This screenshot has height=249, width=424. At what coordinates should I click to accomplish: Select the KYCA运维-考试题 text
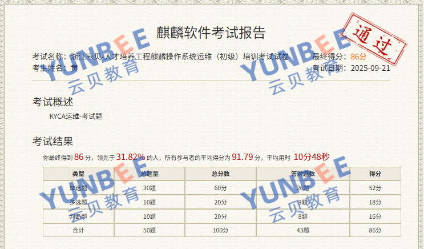click(x=76, y=116)
